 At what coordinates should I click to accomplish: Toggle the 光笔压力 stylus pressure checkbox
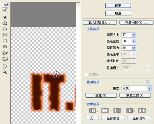(x=87, y=75)
